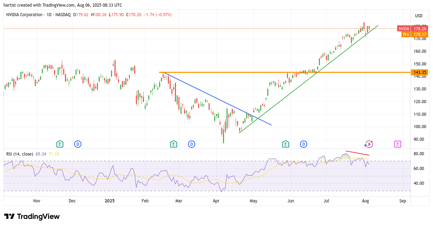This screenshot has width=433, height=227.
Task: Select the orange horizontal resistance line
Action: (284, 72)
